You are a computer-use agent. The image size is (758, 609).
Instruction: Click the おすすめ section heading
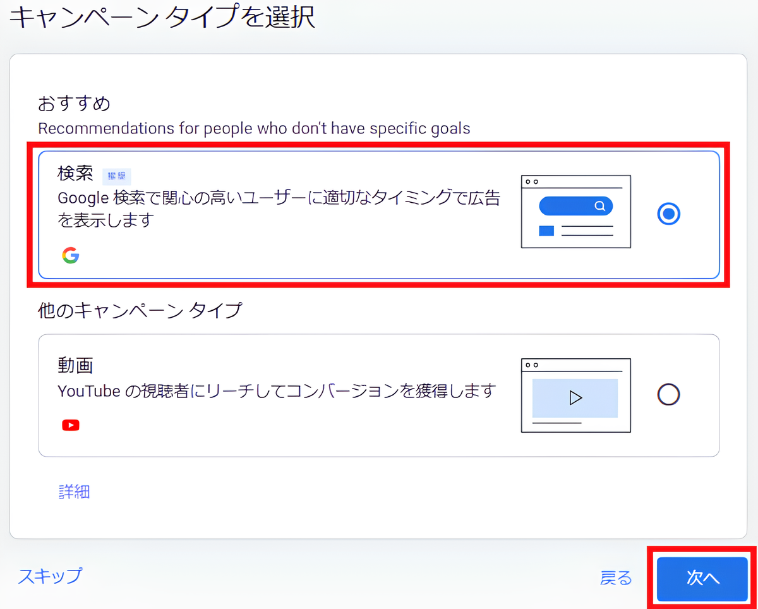pos(74,103)
